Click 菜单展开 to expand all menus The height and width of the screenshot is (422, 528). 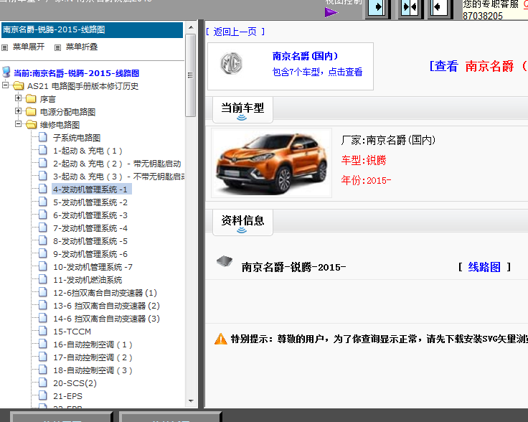click(29, 47)
